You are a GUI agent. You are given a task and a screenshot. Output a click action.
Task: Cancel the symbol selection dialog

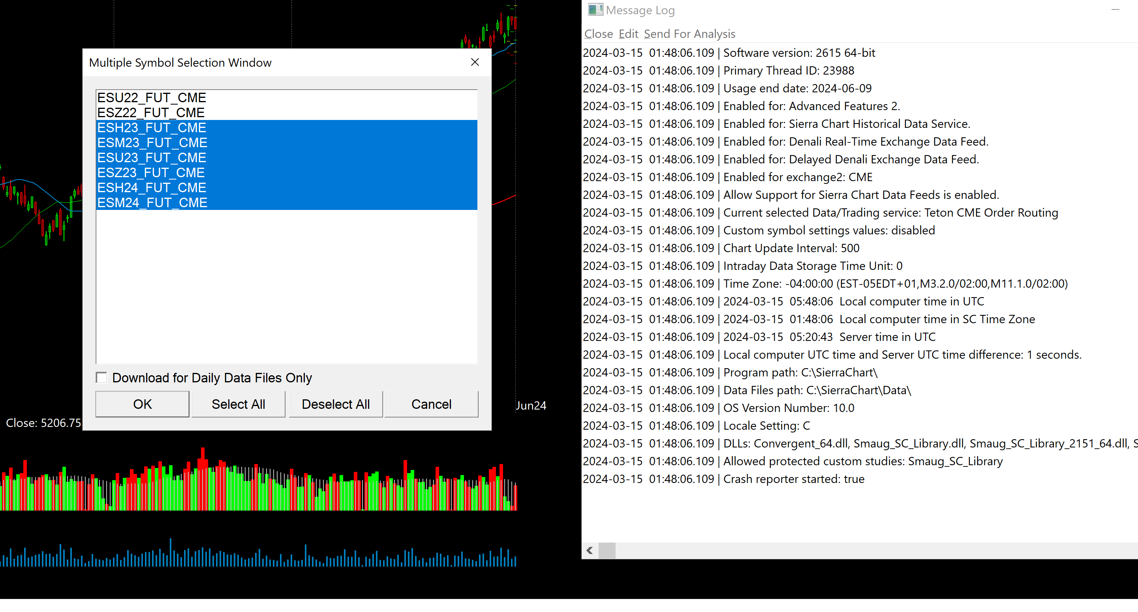(431, 404)
